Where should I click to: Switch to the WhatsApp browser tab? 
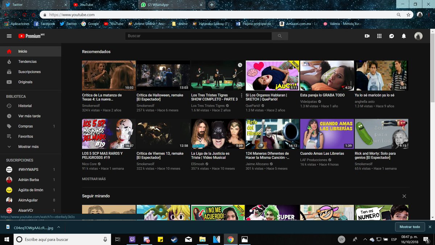pos(172,5)
